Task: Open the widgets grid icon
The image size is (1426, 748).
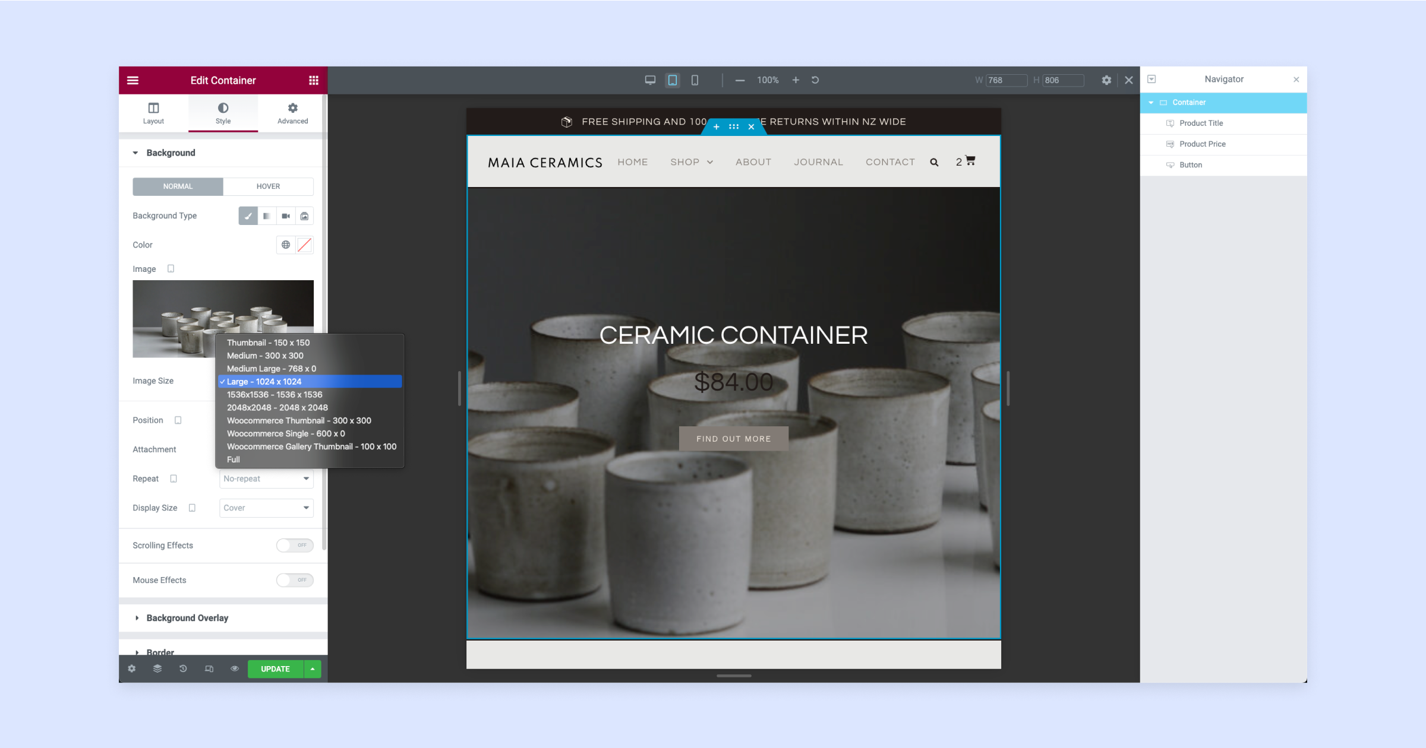Action: click(x=313, y=80)
